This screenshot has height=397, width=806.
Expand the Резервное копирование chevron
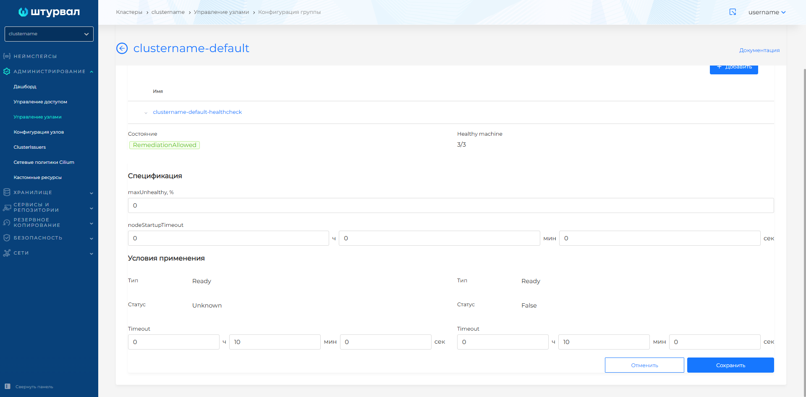pyautogui.click(x=92, y=223)
